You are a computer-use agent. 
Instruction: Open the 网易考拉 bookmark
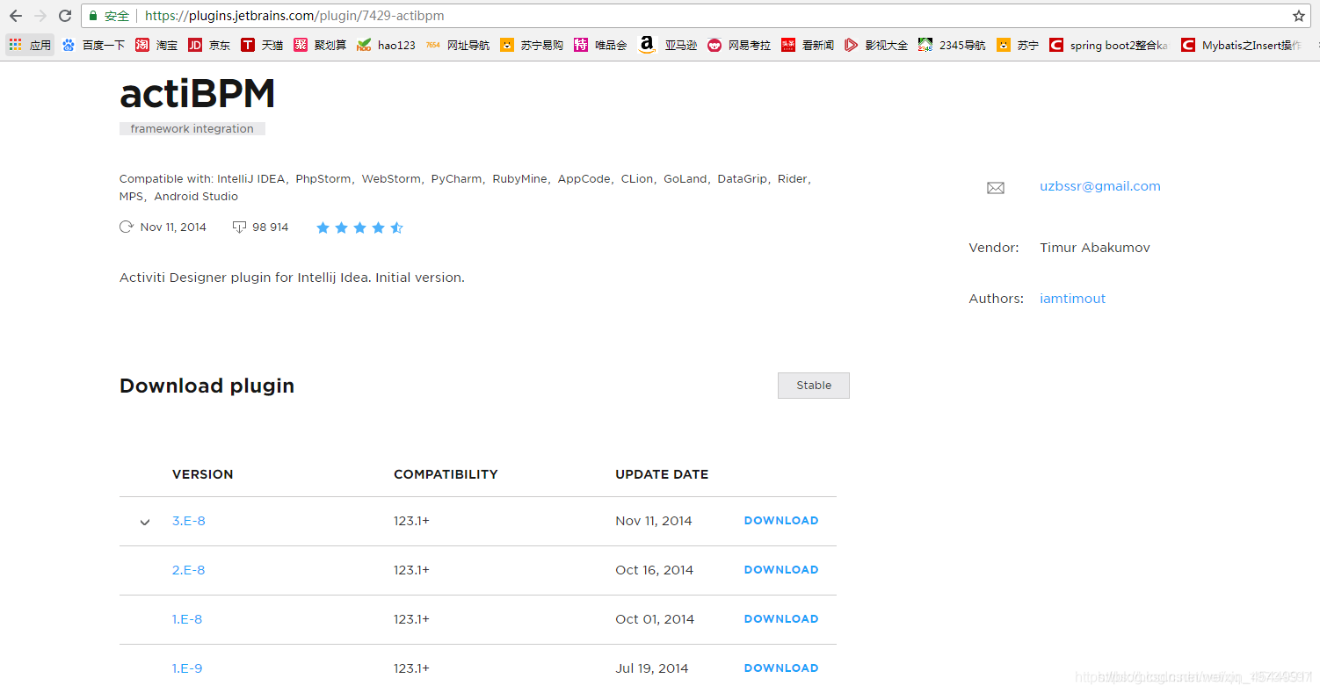point(739,45)
